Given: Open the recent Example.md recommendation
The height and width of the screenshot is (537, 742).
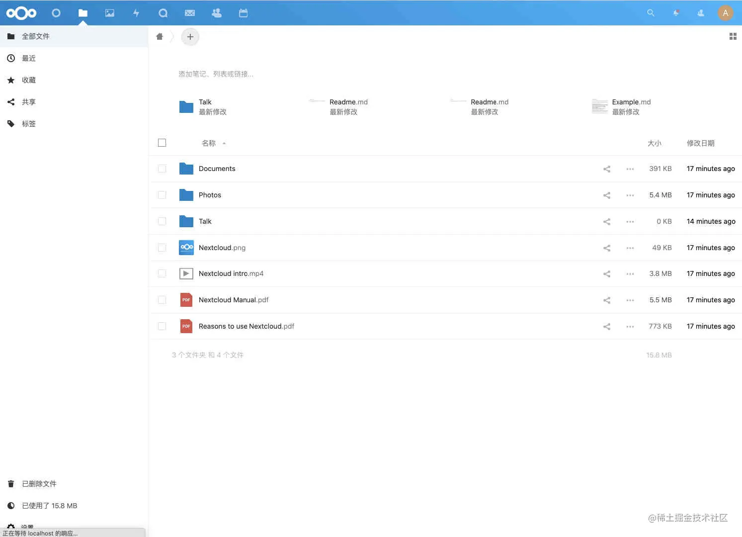Looking at the screenshot, I should (x=621, y=107).
